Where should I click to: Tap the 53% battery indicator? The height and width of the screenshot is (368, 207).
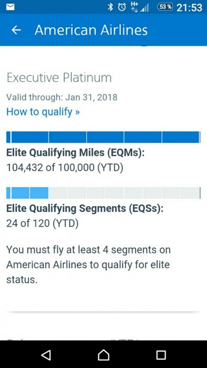(165, 7)
